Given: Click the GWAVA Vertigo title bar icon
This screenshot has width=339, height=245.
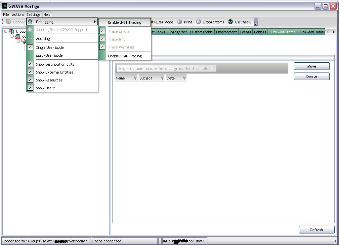Looking at the screenshot, I should click(5, 6).
